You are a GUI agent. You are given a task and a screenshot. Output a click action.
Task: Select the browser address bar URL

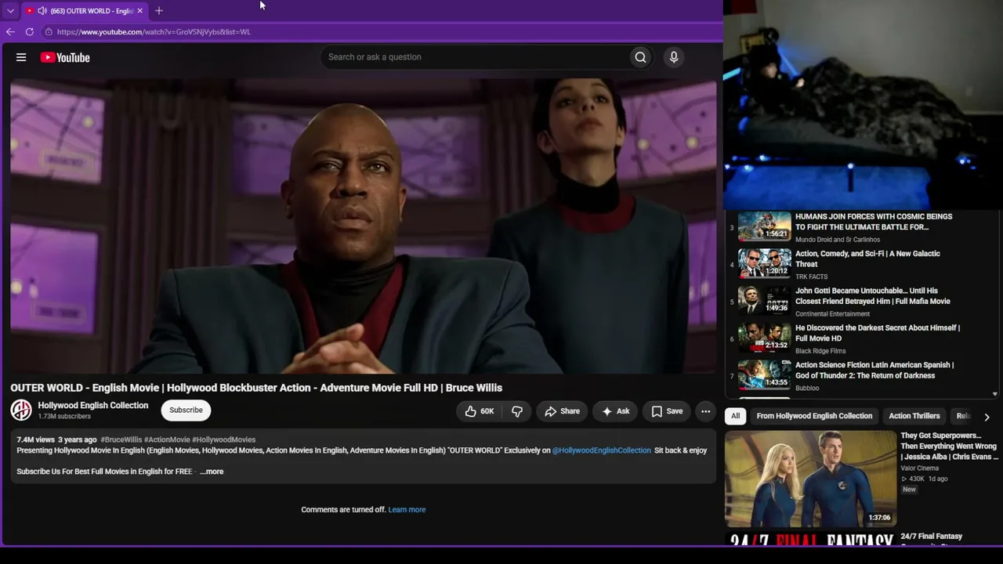tap(154, 32)
